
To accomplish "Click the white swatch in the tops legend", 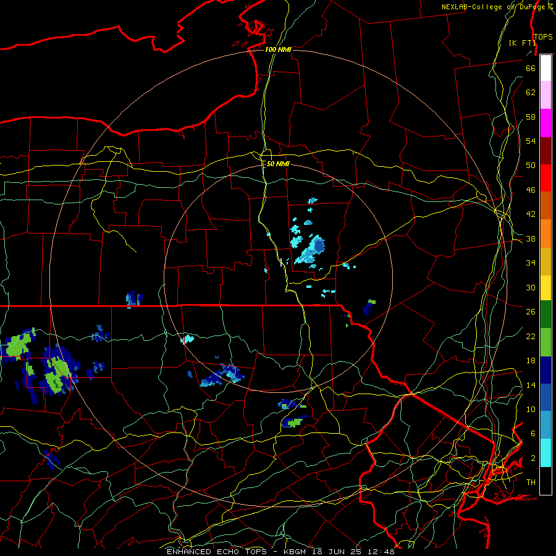I will coord(545,68).
